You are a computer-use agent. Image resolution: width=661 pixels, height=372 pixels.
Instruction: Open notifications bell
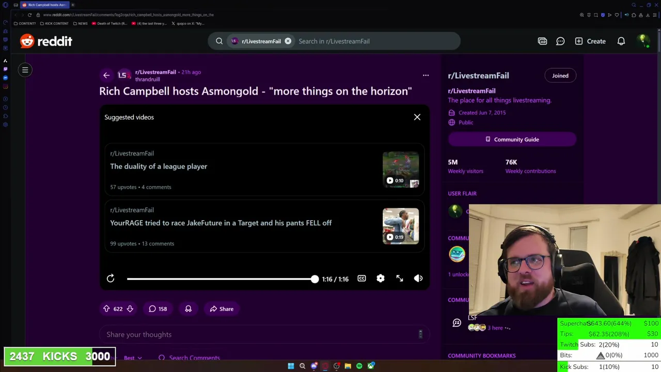click(x=621, y=41)
